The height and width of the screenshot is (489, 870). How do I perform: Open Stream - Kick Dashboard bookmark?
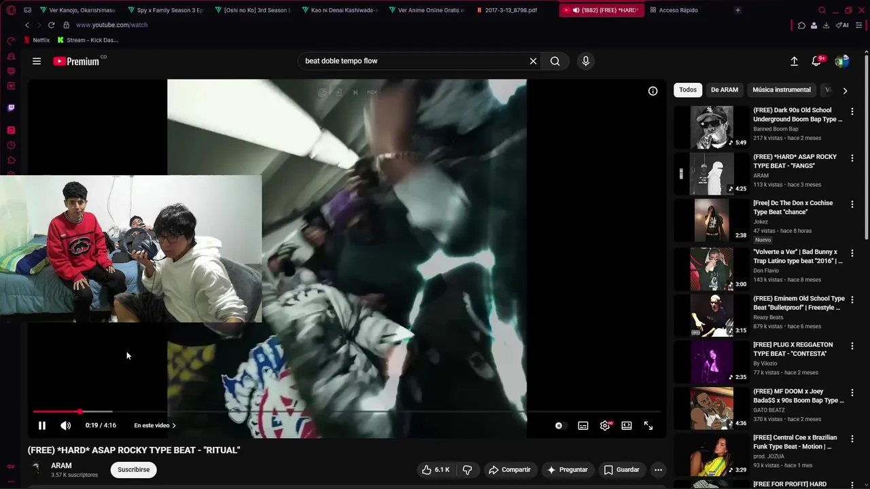[x=88, y=40]
